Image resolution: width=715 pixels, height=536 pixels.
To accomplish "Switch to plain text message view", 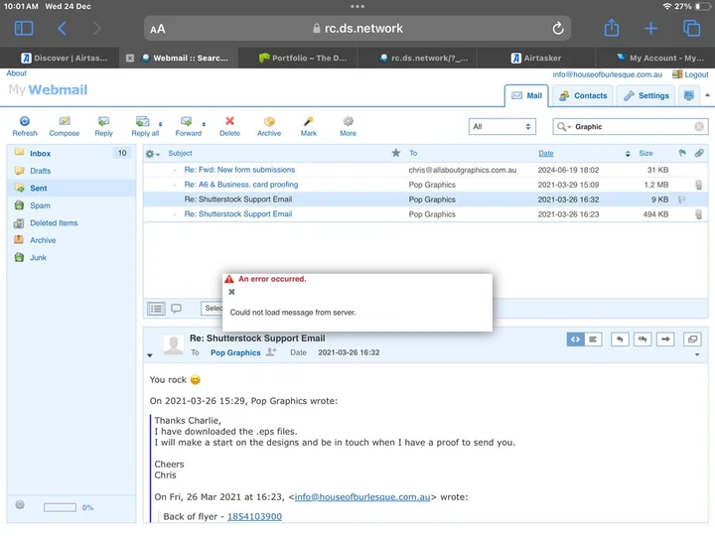I will [x=593, y=339].
